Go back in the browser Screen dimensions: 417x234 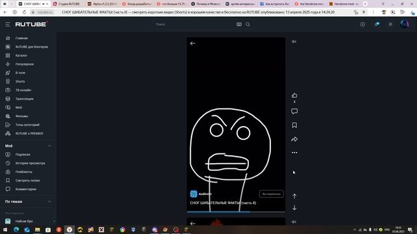5,12
